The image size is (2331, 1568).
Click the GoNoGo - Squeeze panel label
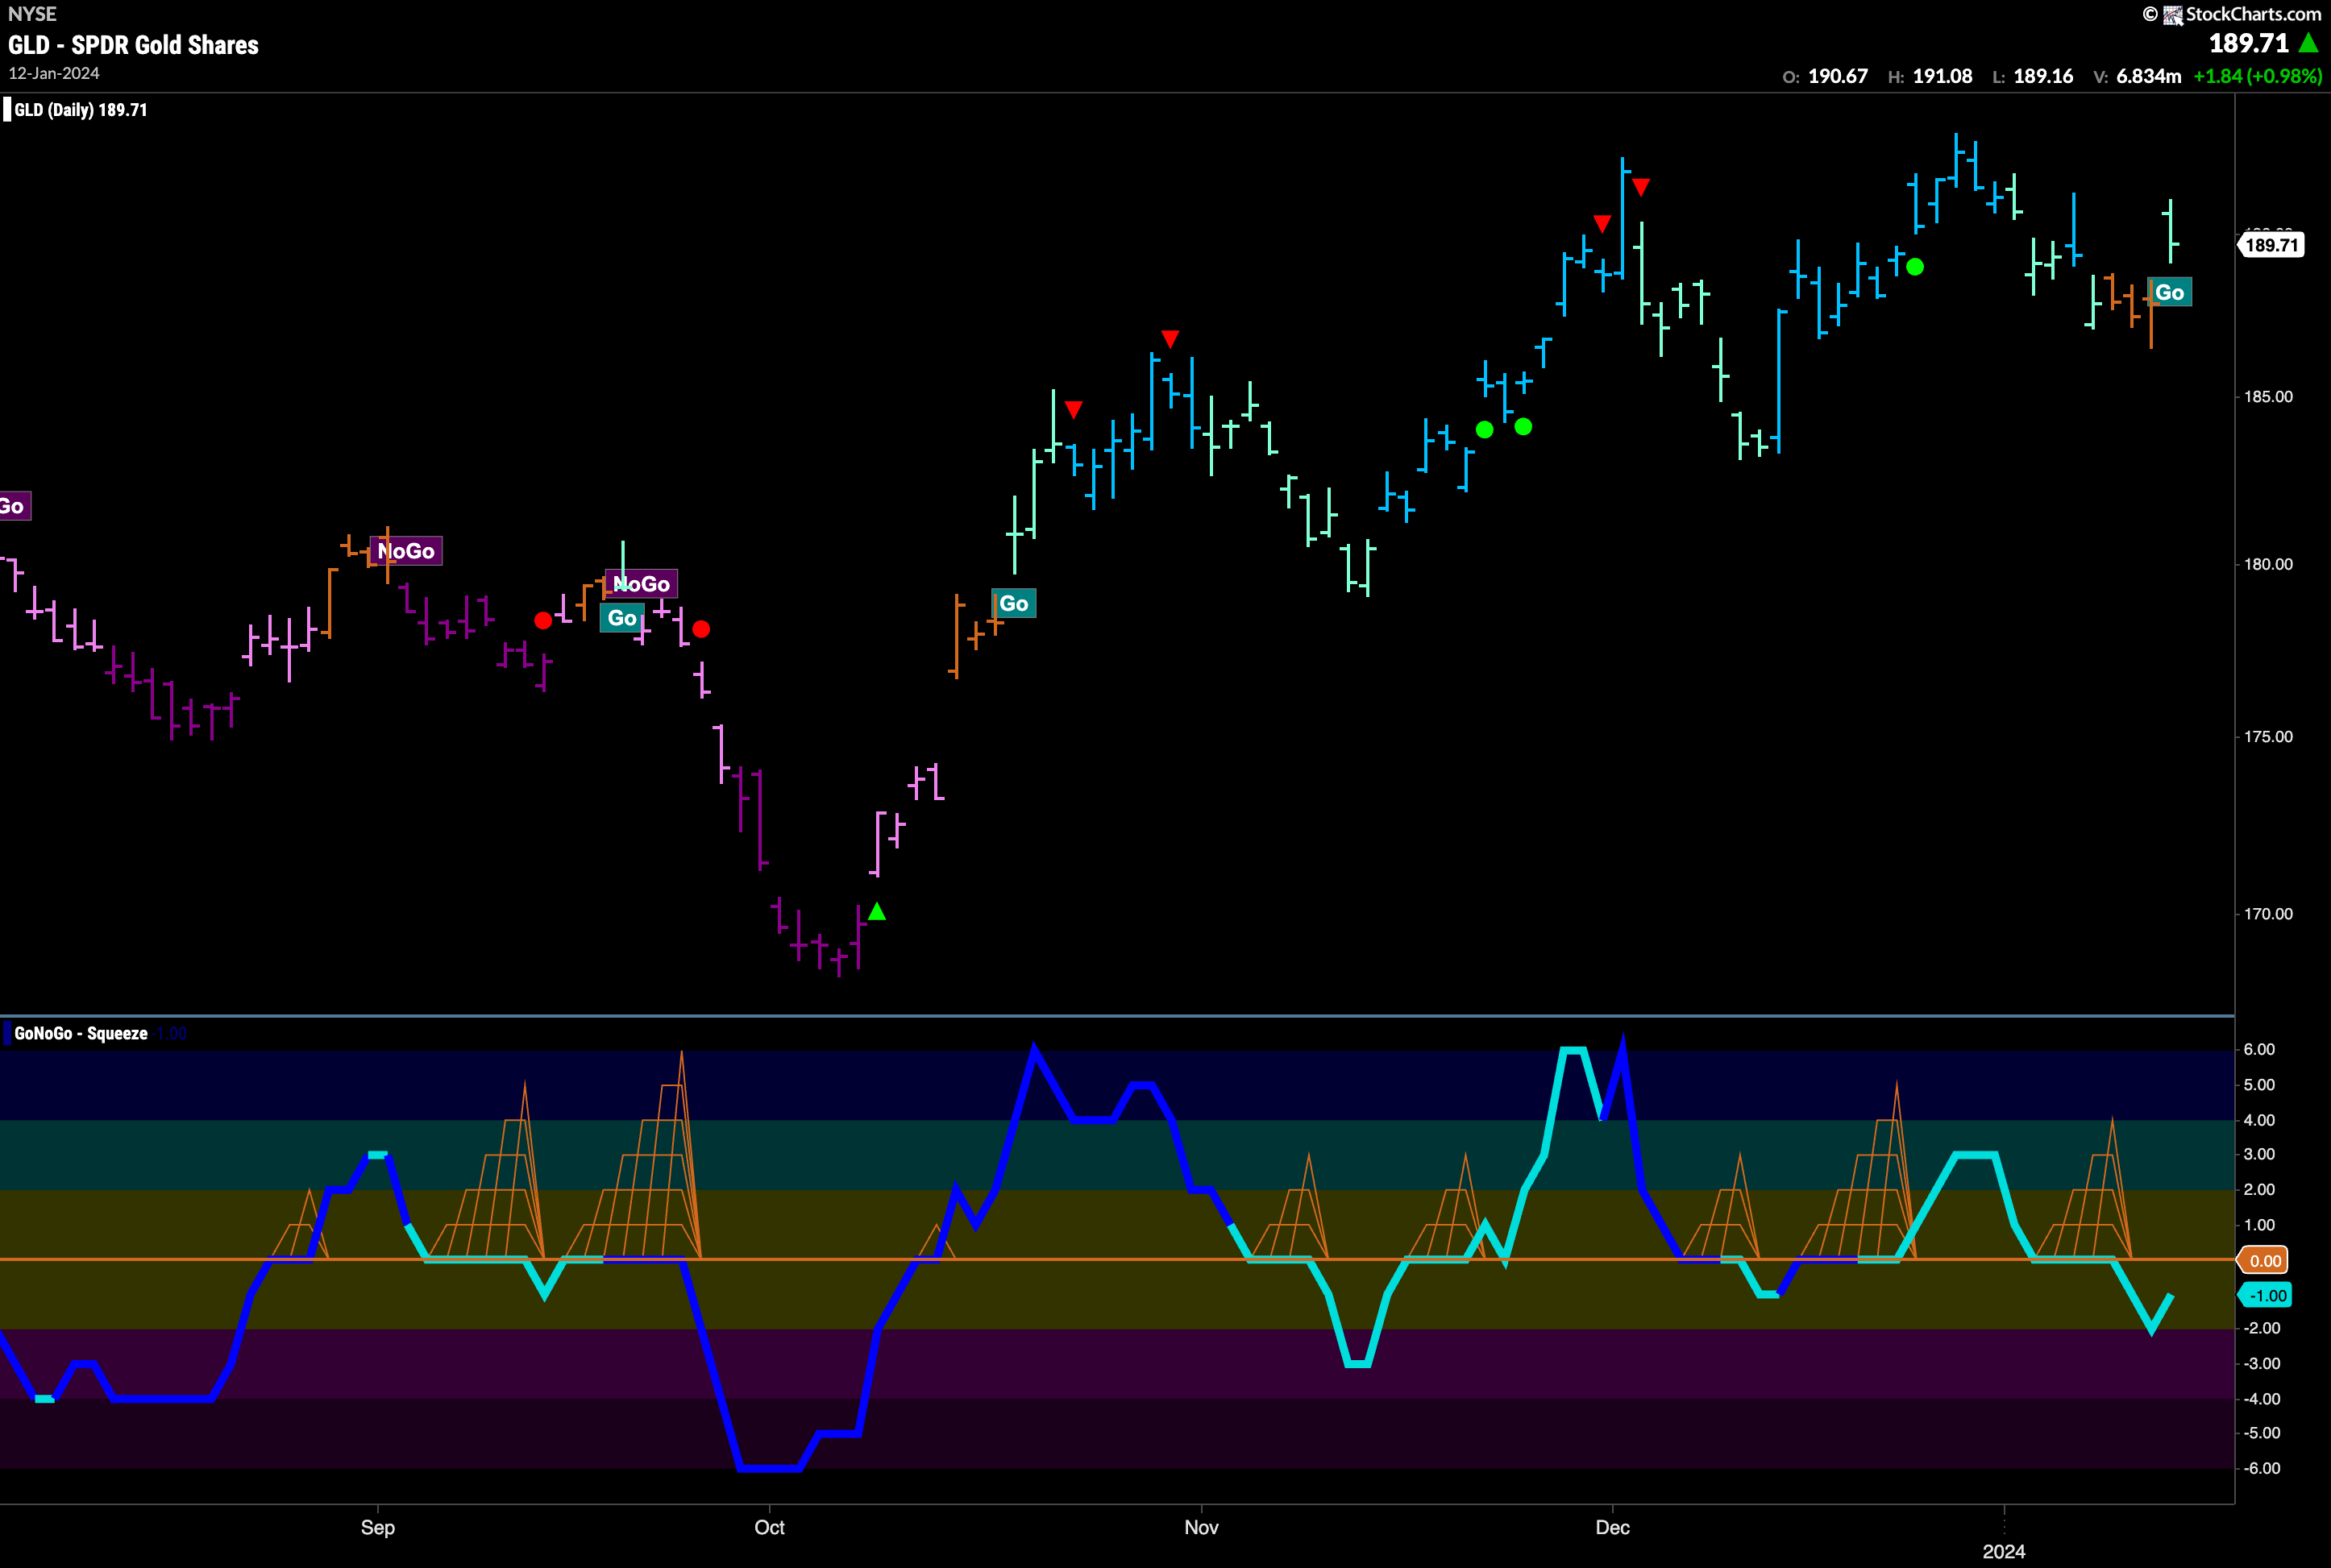(81, 1033)
